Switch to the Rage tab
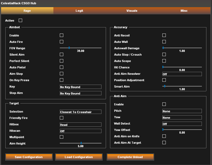212x165 pixels. click(27, 11)
